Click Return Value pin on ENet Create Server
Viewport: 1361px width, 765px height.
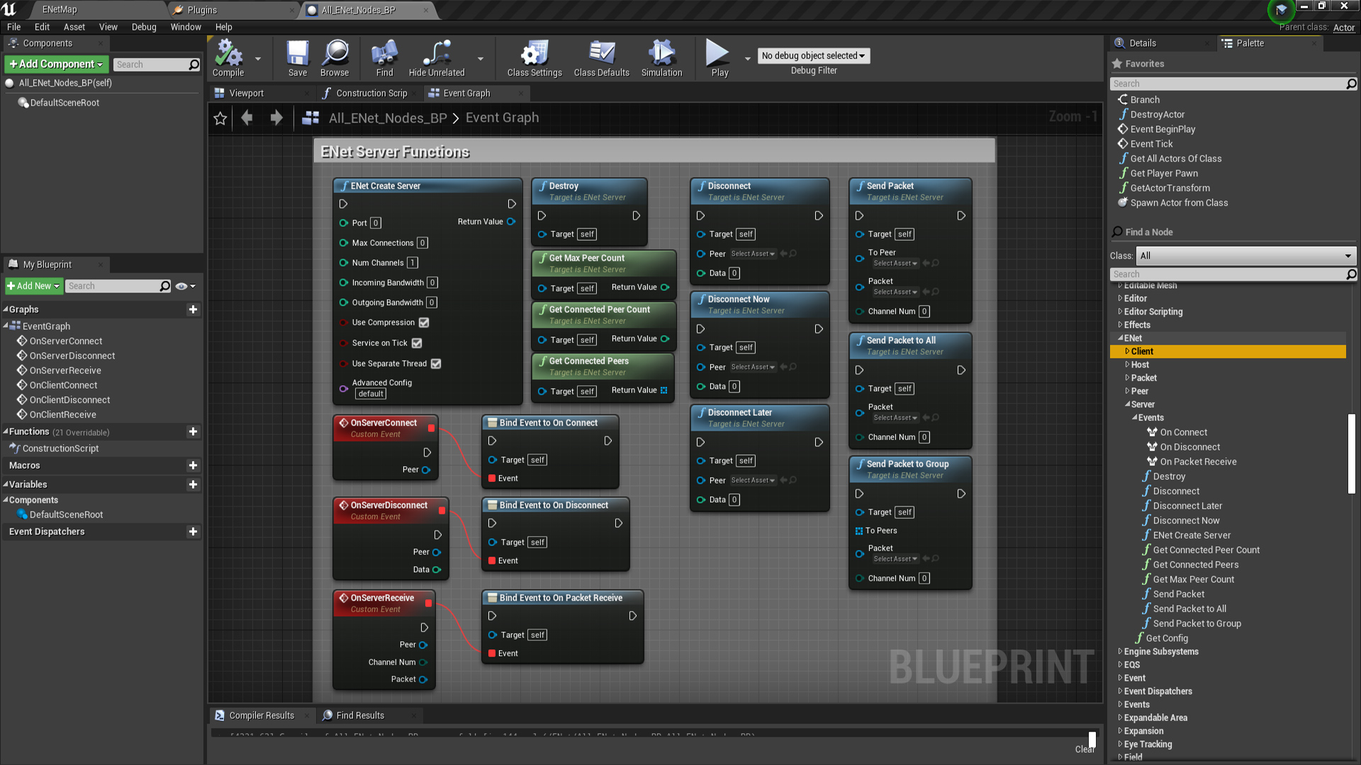coord(511,222)
